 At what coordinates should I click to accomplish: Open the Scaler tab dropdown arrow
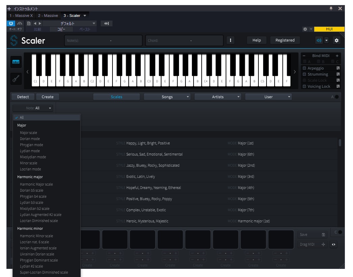coord(85,16)
